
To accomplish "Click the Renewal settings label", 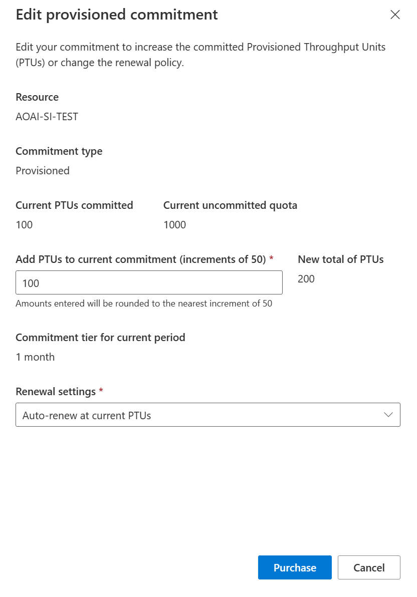I will click(56, 392).
